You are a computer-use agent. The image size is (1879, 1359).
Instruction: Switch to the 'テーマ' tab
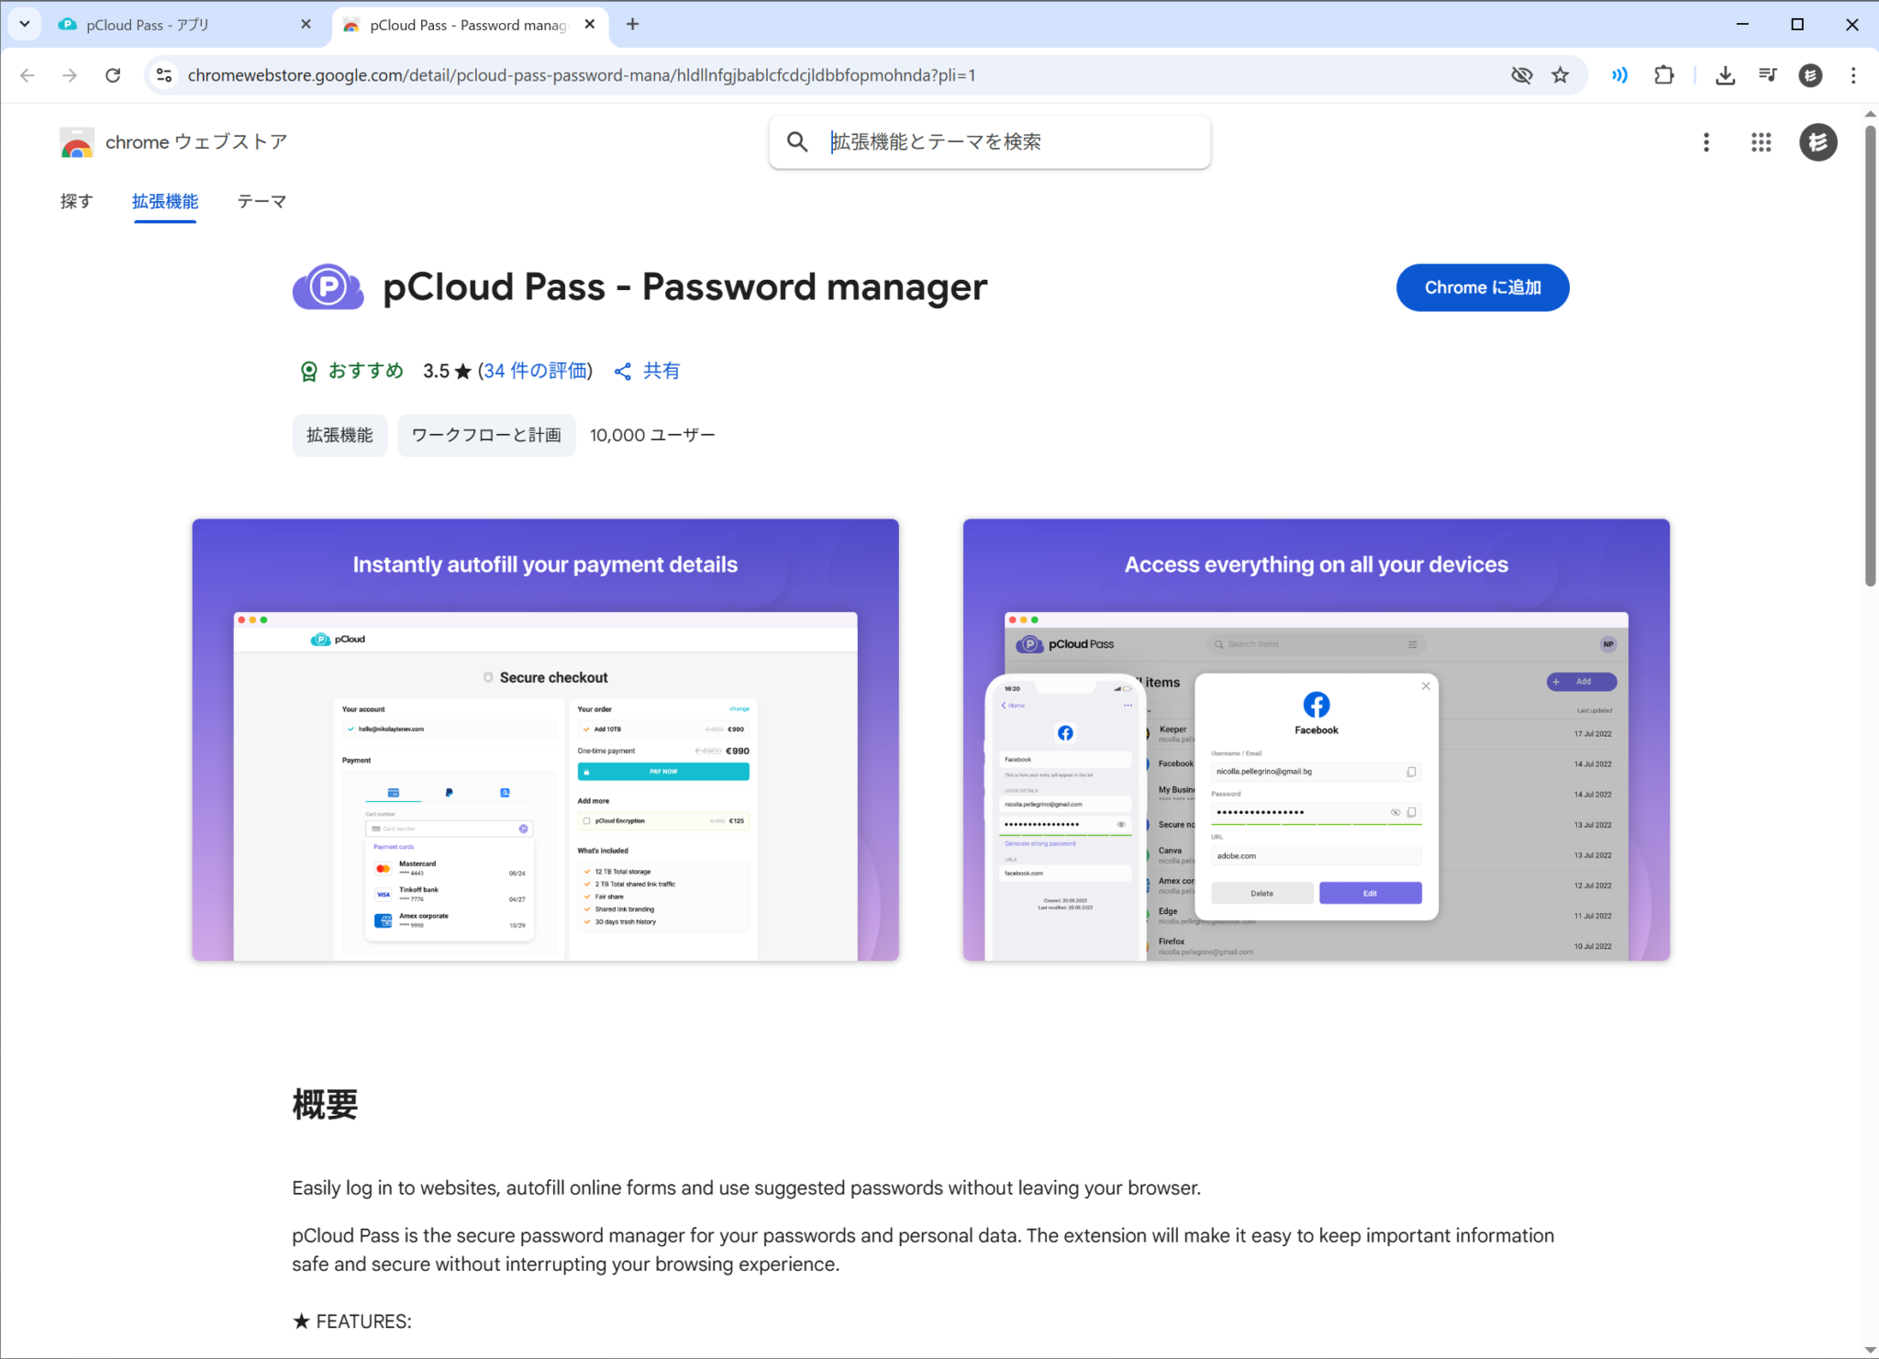(x=261, y=201)
